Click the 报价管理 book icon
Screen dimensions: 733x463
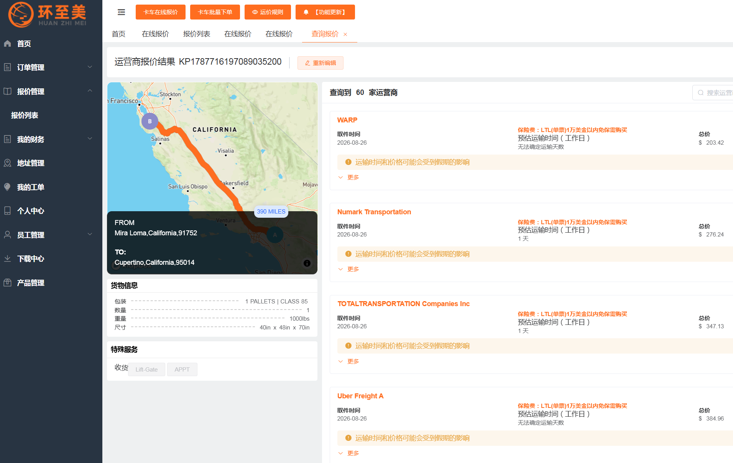(7, 91)
